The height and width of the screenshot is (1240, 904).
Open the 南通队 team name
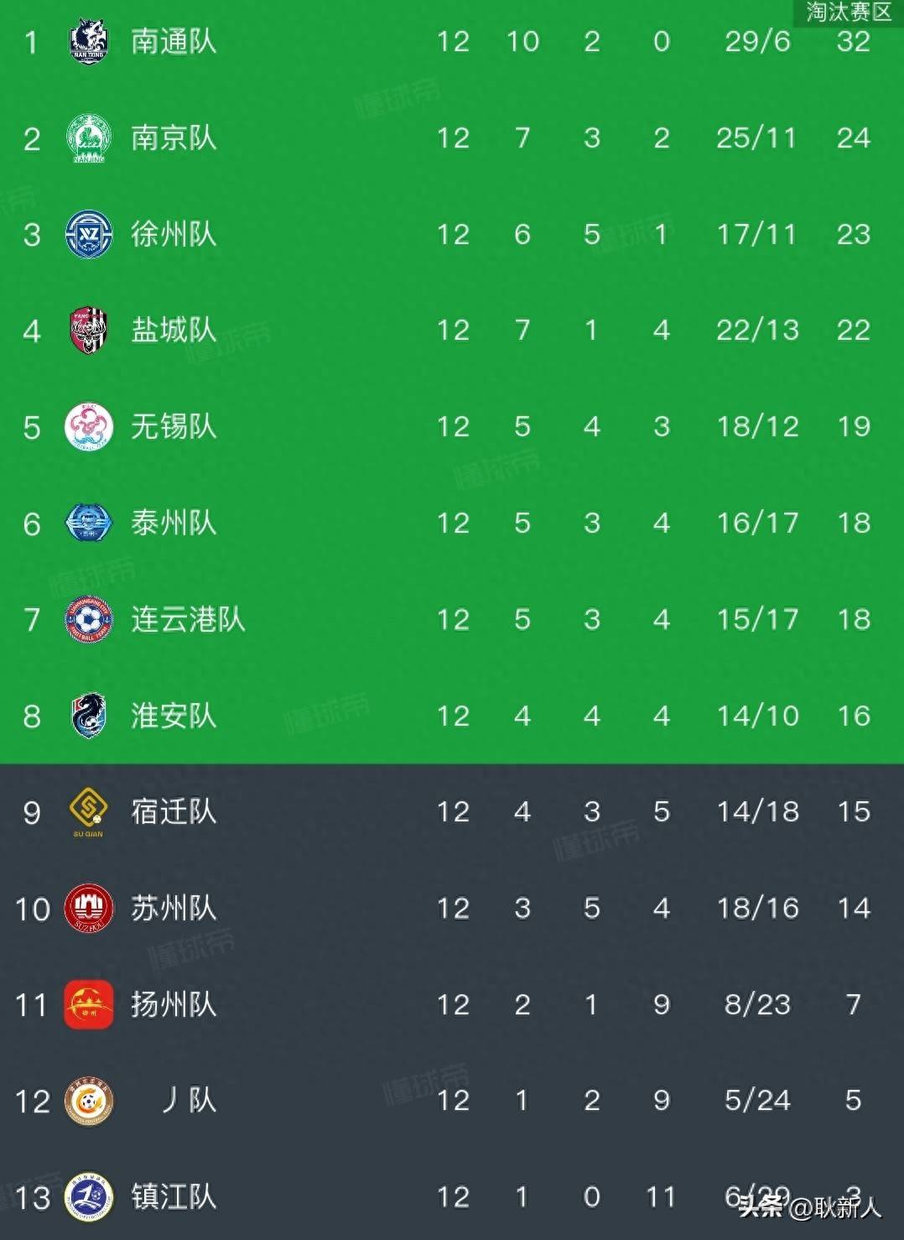click(x=174, y=42)
